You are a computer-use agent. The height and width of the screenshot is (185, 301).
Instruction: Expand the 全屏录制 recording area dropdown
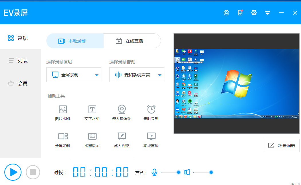coord(74,75)
